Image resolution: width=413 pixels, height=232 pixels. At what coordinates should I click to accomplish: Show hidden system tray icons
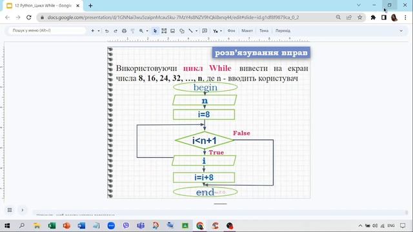(360, 226)
